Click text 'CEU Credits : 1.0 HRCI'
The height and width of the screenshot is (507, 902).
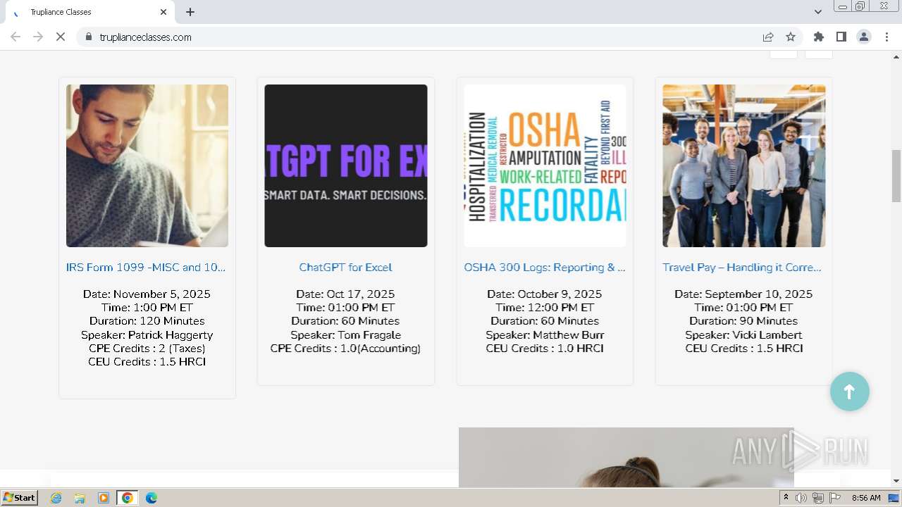point(545,349)
